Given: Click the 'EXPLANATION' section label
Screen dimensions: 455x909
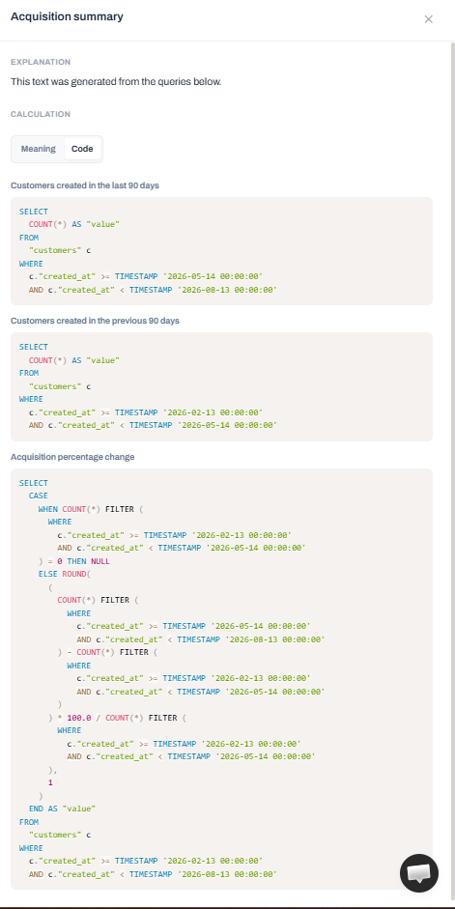Looking at the screenshot, I should [x=41, y=62].
